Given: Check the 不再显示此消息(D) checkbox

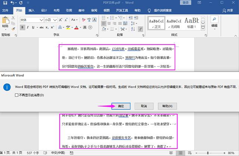Looking at the screenshot, I should pos(16,95).
